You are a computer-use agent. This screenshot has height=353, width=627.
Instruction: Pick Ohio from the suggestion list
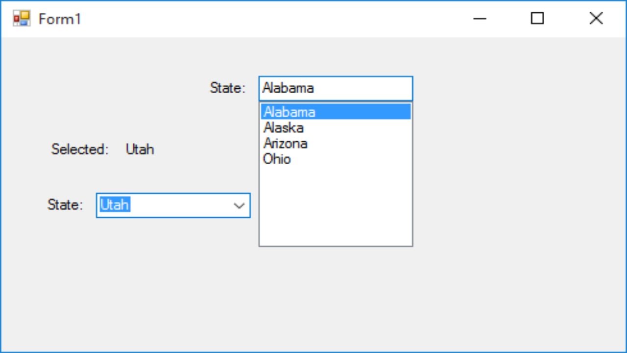[x=277, y=159]
